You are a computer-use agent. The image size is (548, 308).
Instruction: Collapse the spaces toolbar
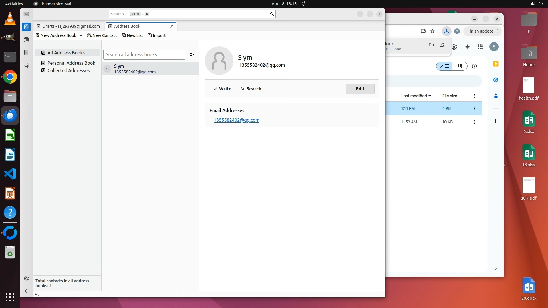pyautogui.click(x=26, y=291)
